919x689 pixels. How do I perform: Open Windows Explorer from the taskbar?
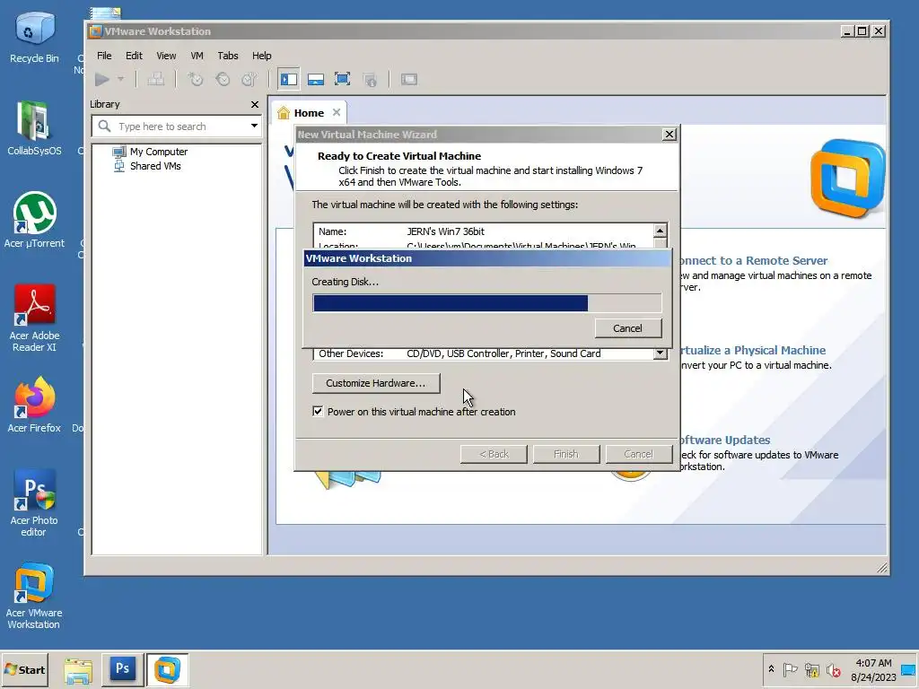[x=78, y=670]
